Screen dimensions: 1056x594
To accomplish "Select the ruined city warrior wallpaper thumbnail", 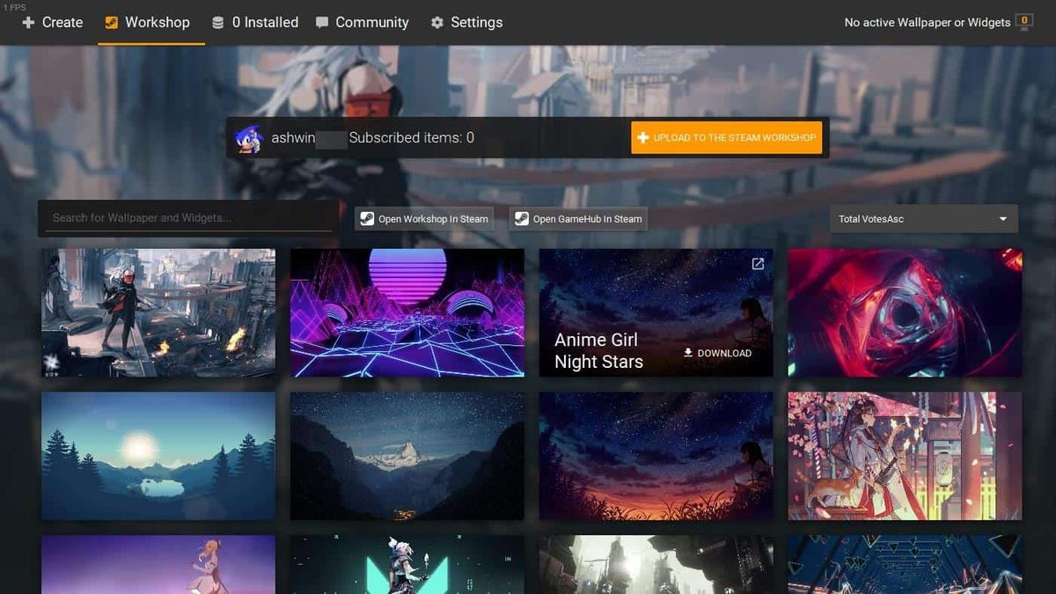I will click(x=158, y=312).
